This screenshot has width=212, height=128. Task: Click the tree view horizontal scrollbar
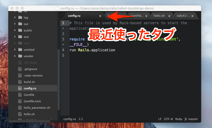pyautogui.click(x=29, y=121)
